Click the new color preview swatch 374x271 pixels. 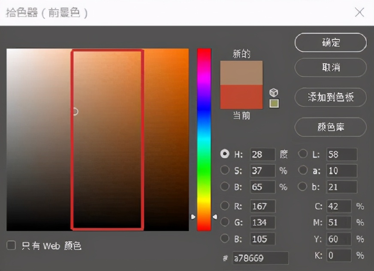[241, 72]
